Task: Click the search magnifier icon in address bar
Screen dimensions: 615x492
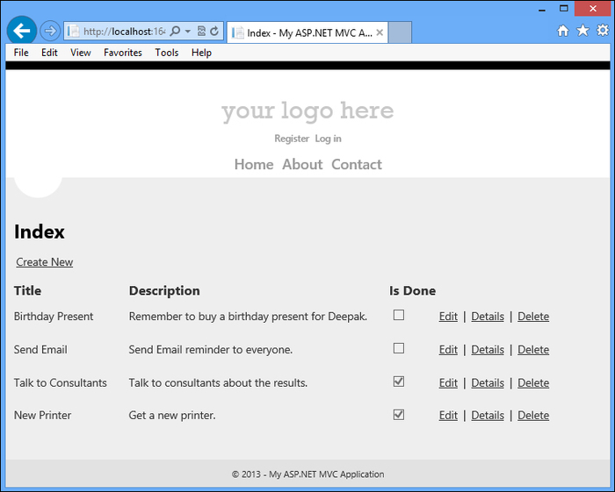Action: (175, 32)
